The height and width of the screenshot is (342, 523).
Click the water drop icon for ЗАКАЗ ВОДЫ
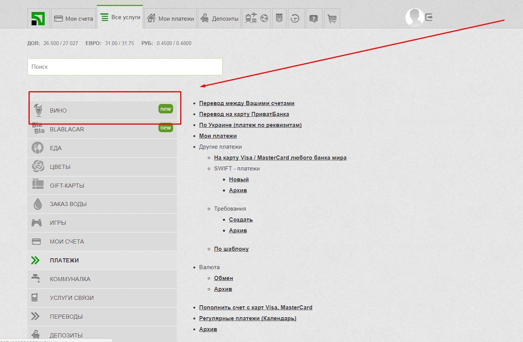pyautogui.click(x=38, y=204)
